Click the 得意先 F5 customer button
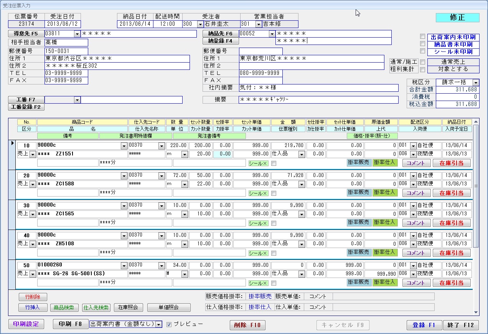 (26, 34)
